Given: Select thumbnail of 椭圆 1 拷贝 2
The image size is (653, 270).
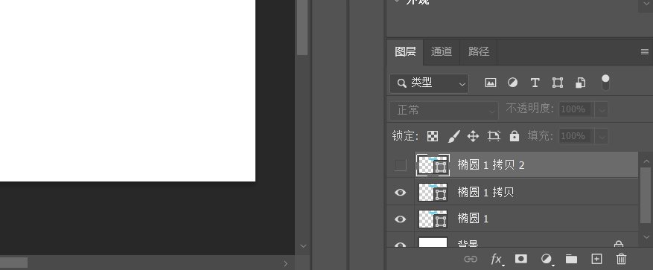Looking at the screenshot, I should click(x=433, y=165).
